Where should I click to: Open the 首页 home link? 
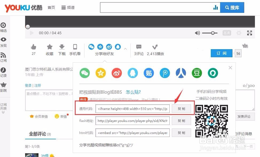pyautogui.click(x=51, y=8)
